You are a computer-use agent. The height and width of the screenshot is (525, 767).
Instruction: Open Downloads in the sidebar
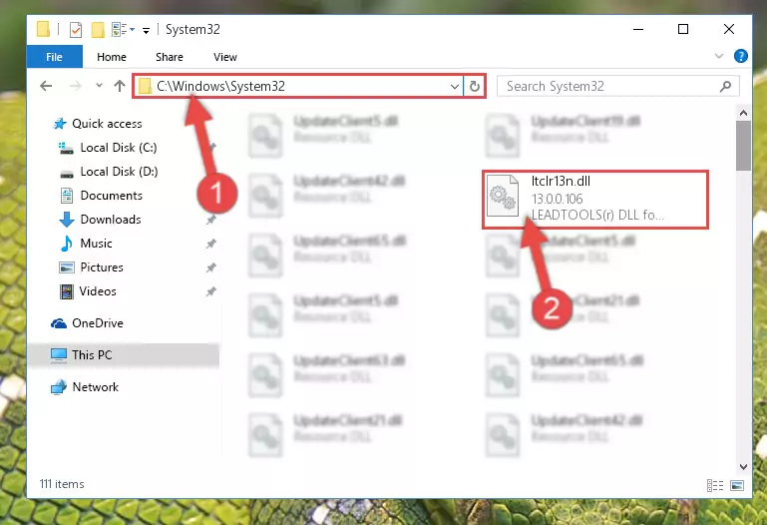[111, 220]
